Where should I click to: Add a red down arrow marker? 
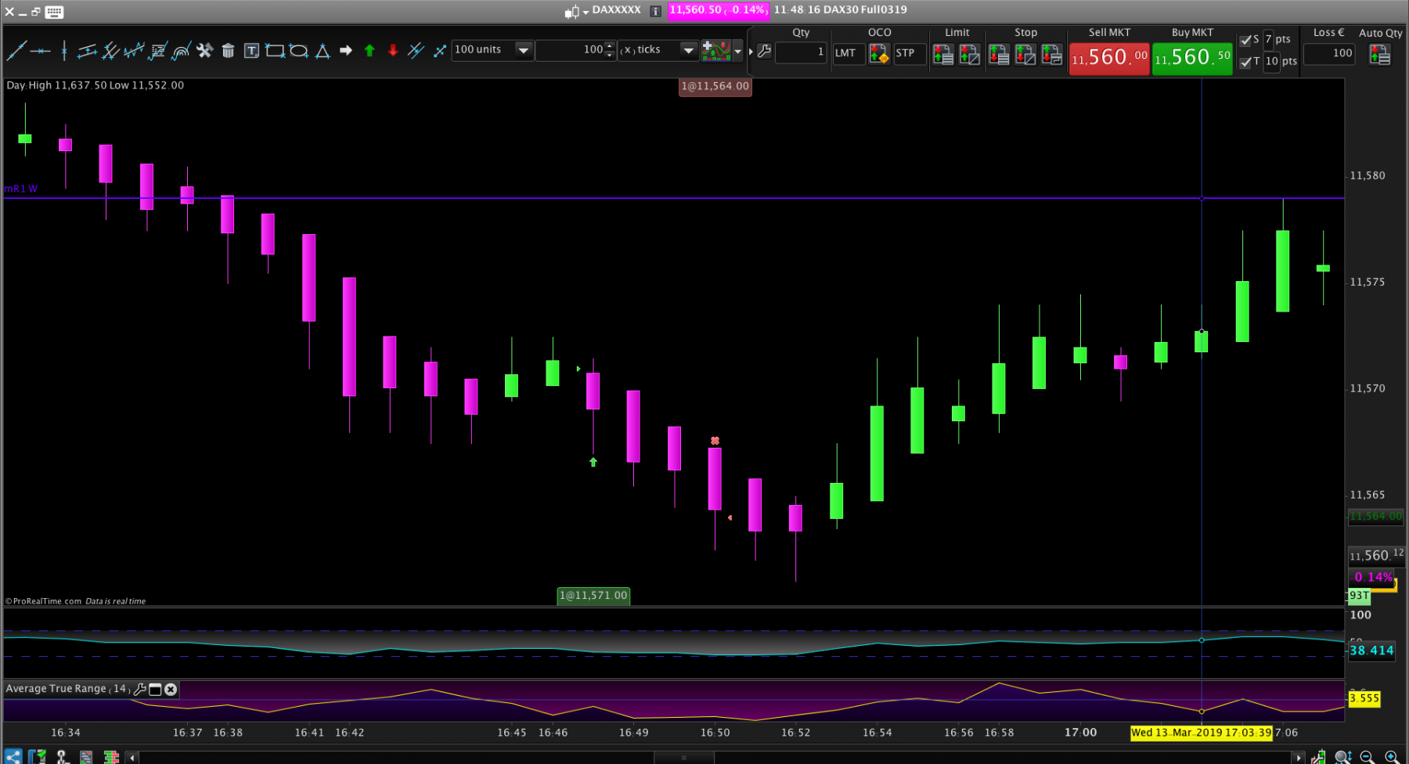click(x=393, y=51)
